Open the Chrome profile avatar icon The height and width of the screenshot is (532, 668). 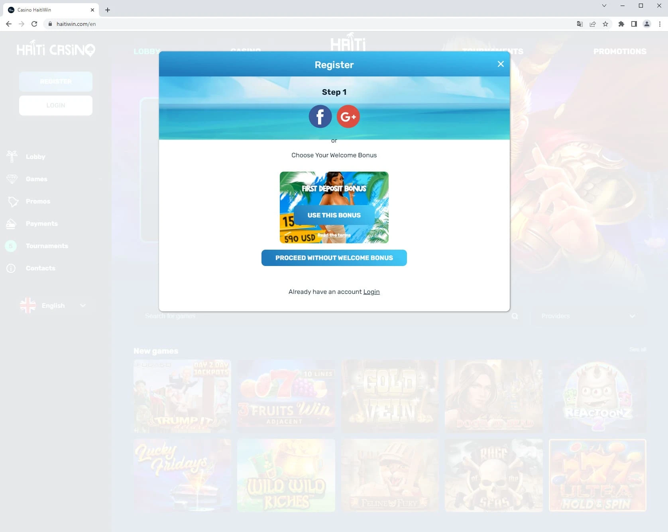click(647, 24)
